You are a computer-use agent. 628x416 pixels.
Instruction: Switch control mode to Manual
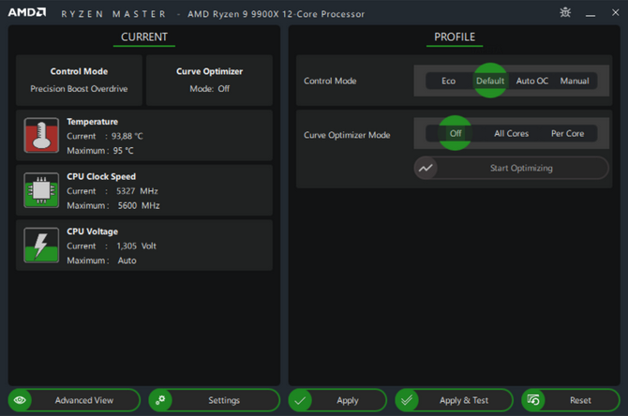575,81
